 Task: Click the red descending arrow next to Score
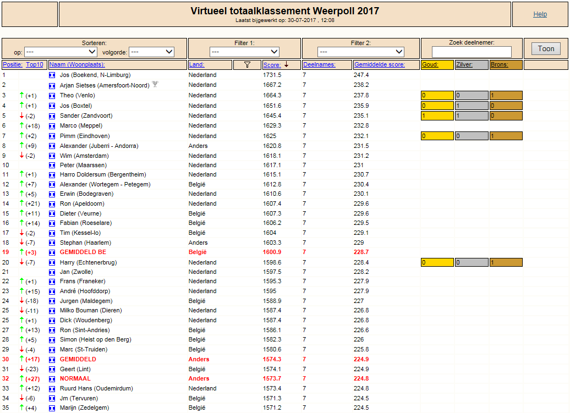(x=287, y=64)
